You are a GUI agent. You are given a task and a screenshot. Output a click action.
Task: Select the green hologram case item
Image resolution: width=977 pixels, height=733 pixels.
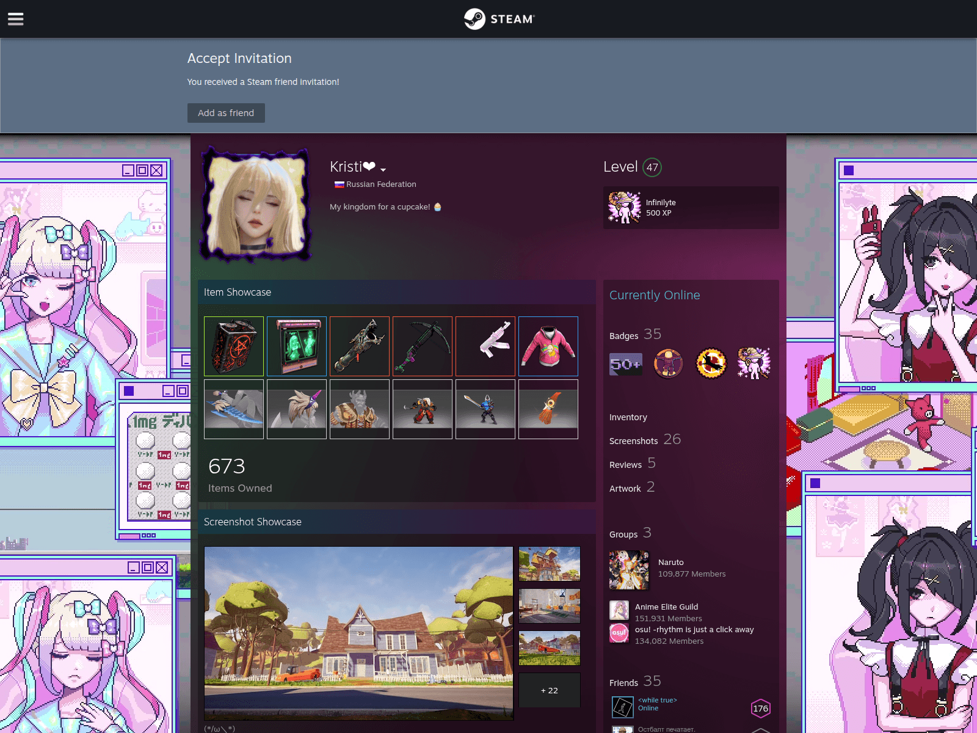(297, 346)
